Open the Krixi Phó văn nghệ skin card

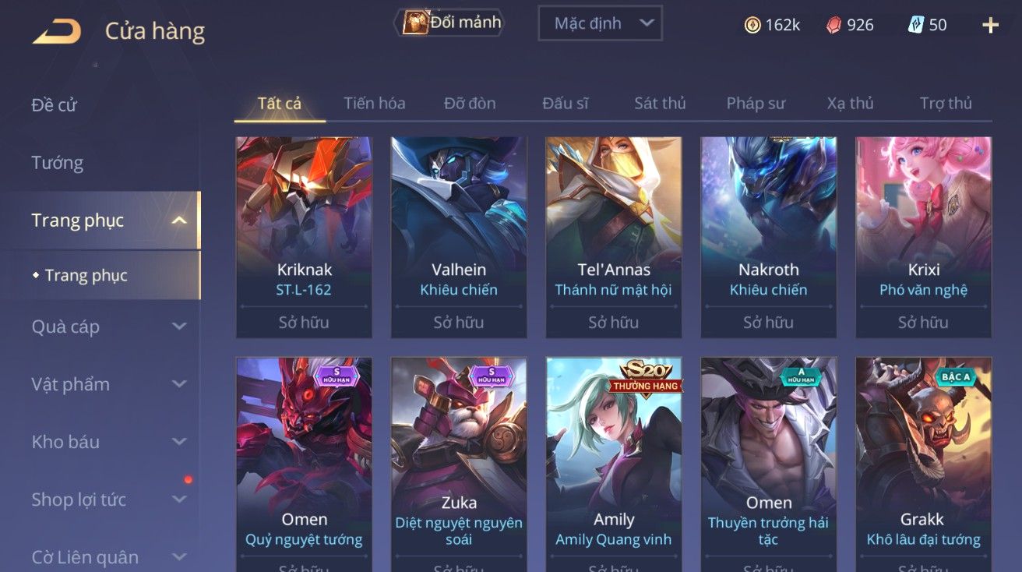pos(923,238)
